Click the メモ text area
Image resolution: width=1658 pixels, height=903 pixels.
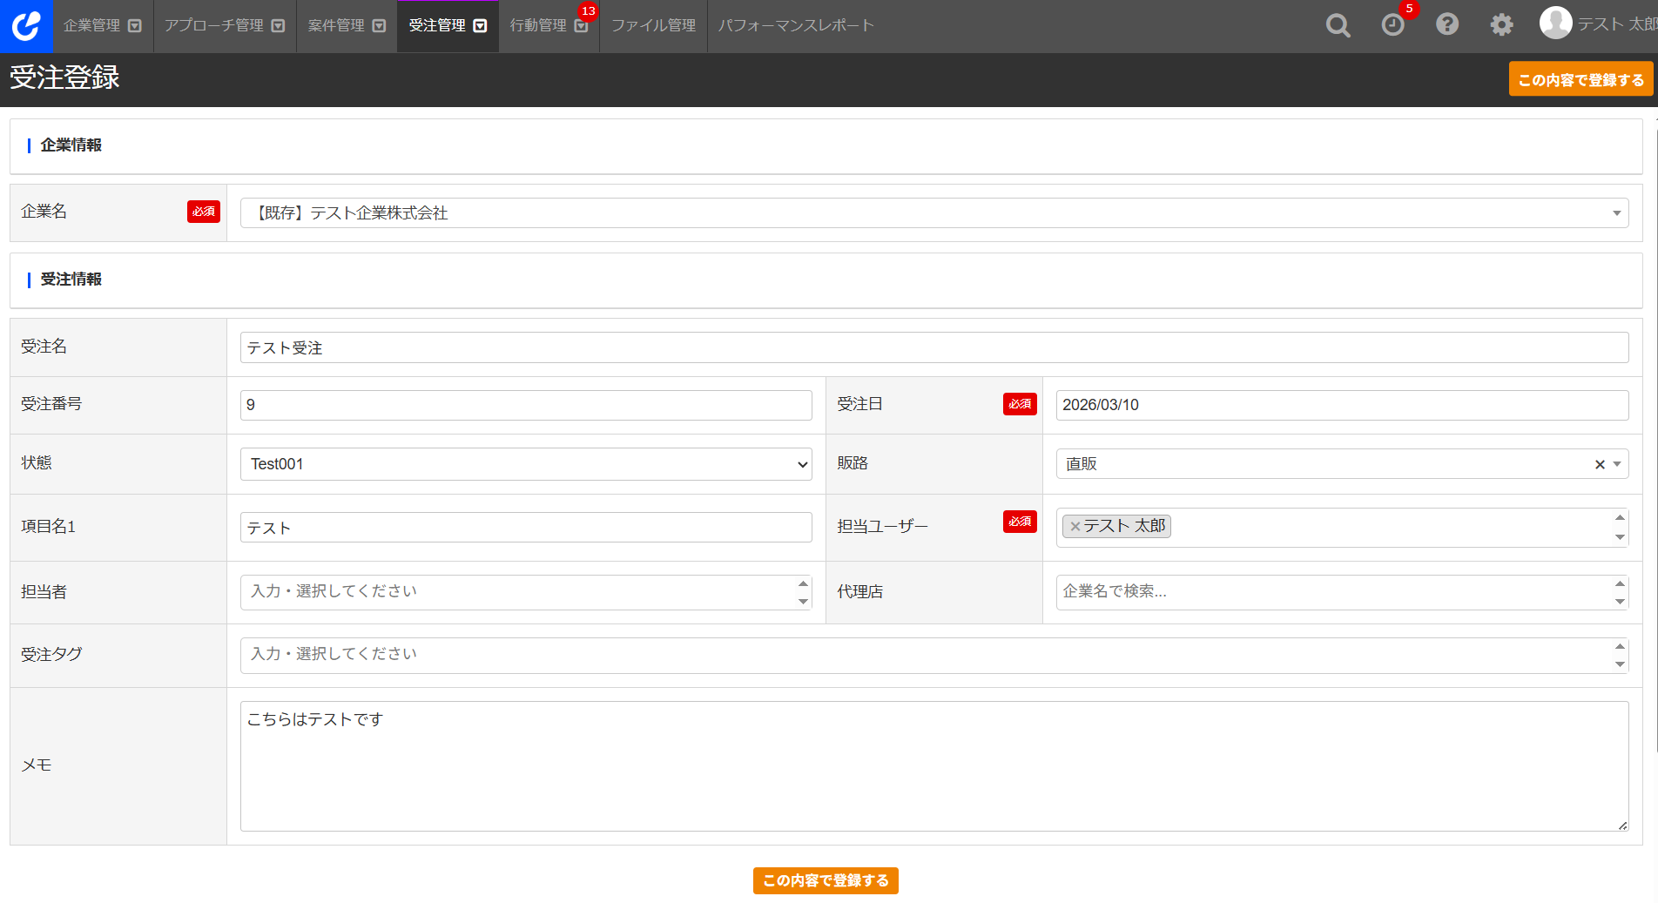tap(934, 766)
